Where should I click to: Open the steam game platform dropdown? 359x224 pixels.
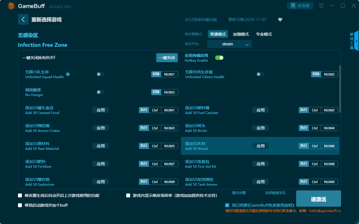[229, 44]
